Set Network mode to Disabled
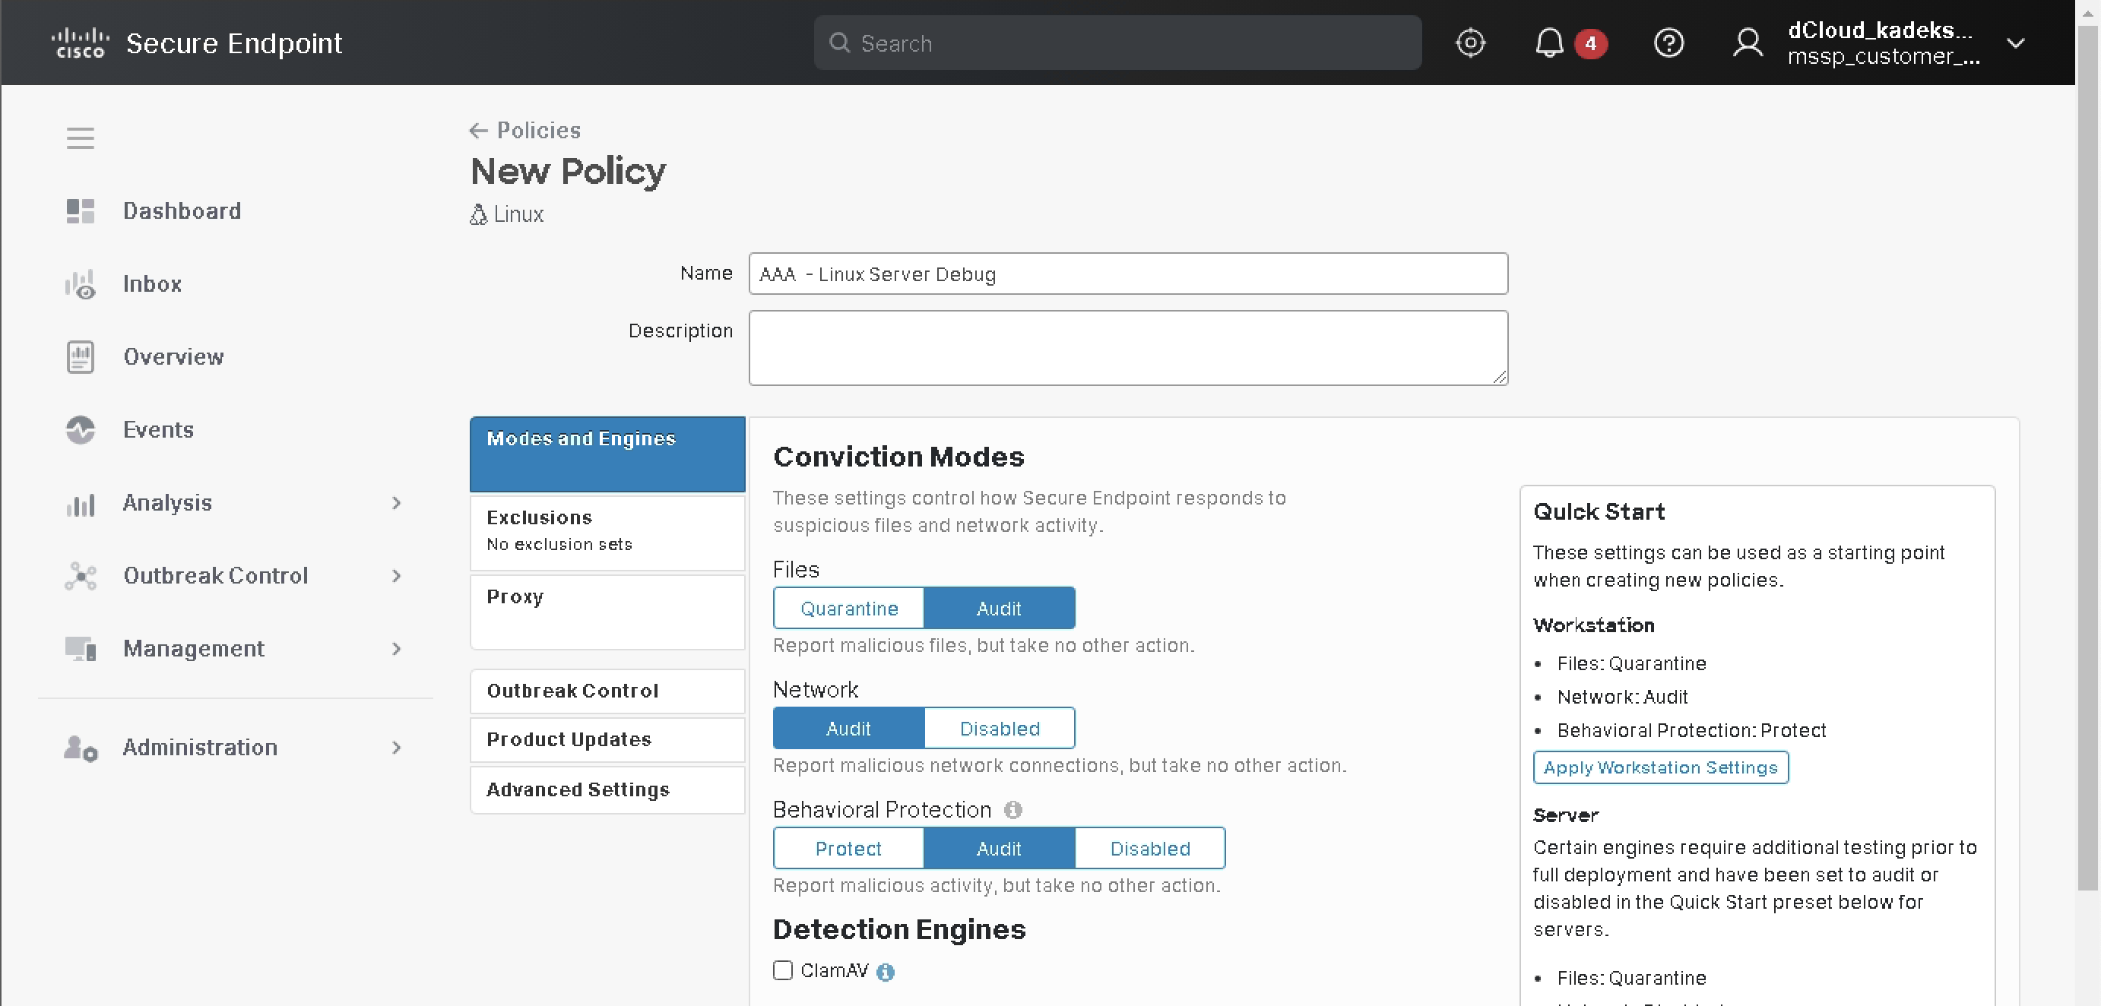2101x1006 pixels. click(999, 728)
